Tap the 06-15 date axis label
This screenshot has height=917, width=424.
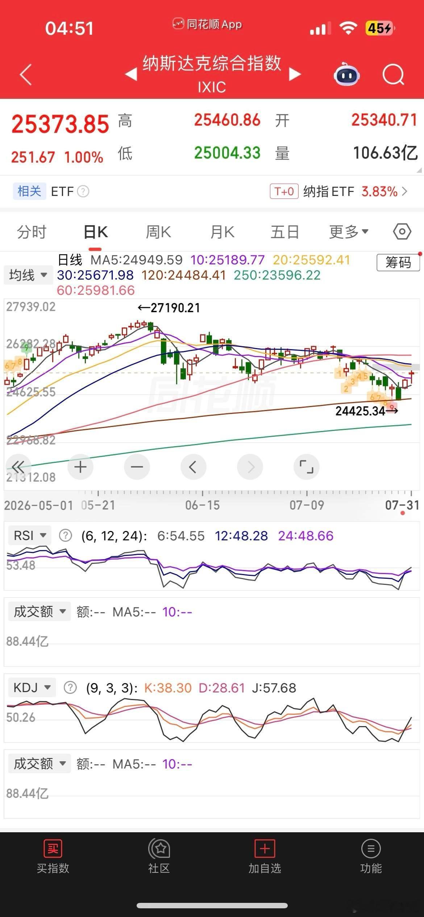click(x=203, y=505)
